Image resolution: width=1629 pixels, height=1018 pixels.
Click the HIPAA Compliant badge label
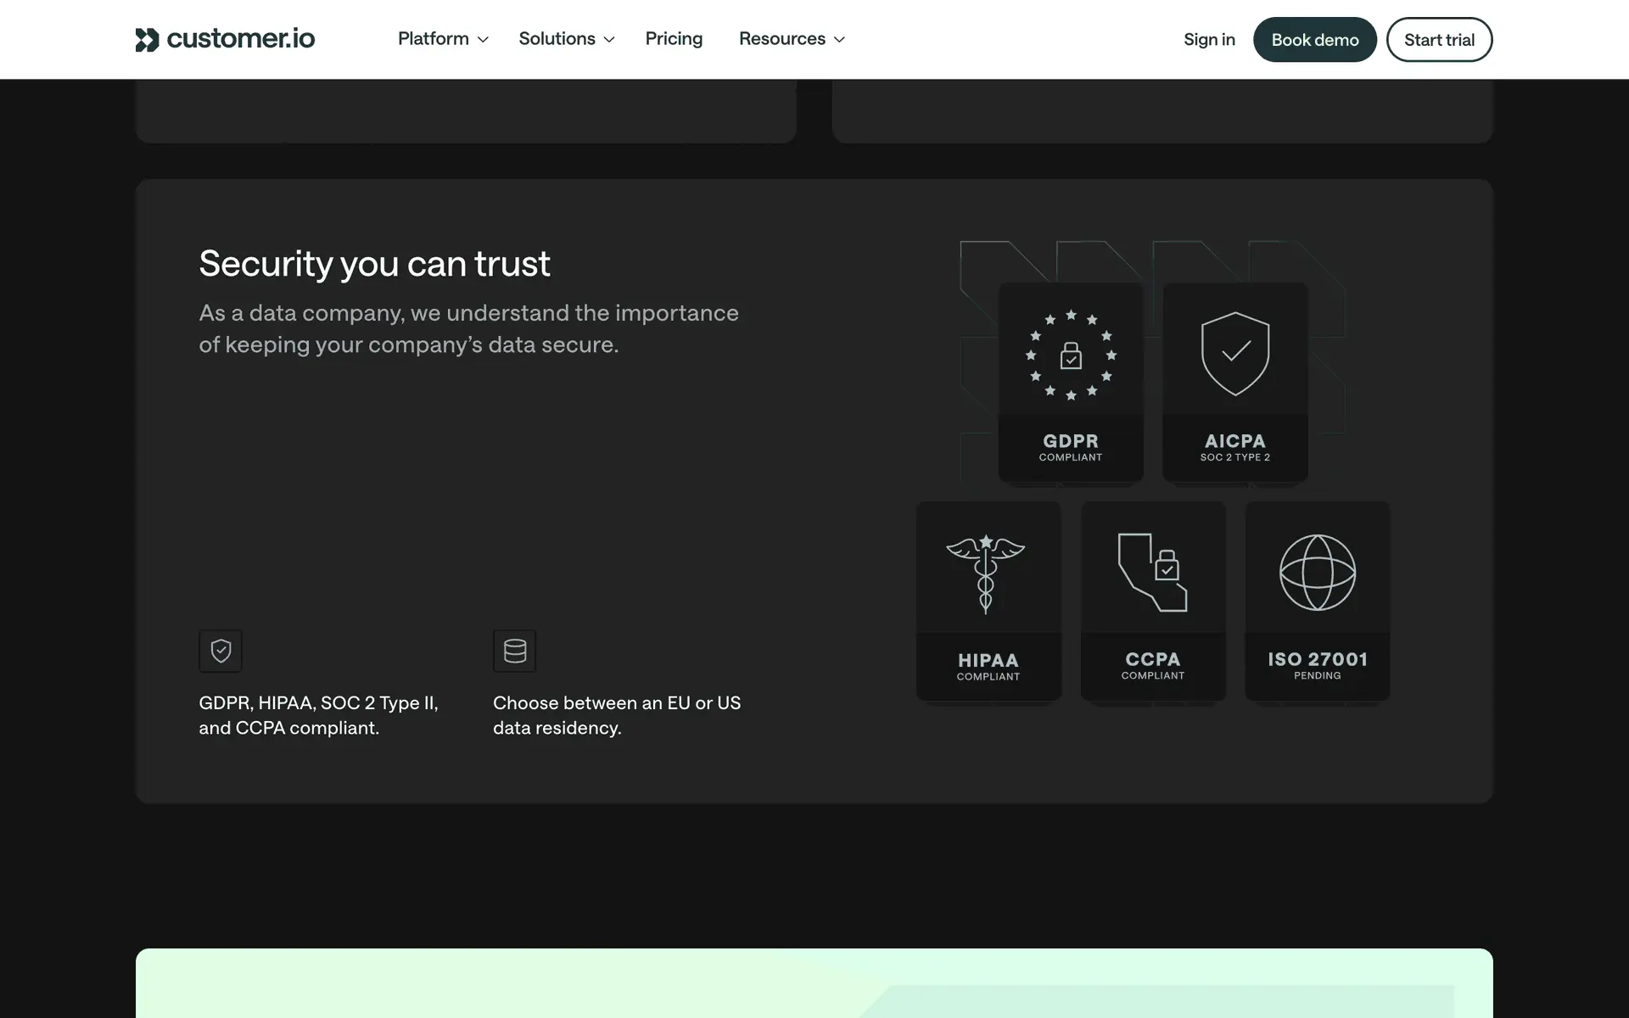tap(988, 667)
